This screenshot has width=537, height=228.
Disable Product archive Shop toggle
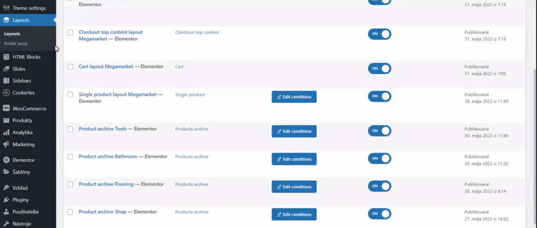click(380, 214)
